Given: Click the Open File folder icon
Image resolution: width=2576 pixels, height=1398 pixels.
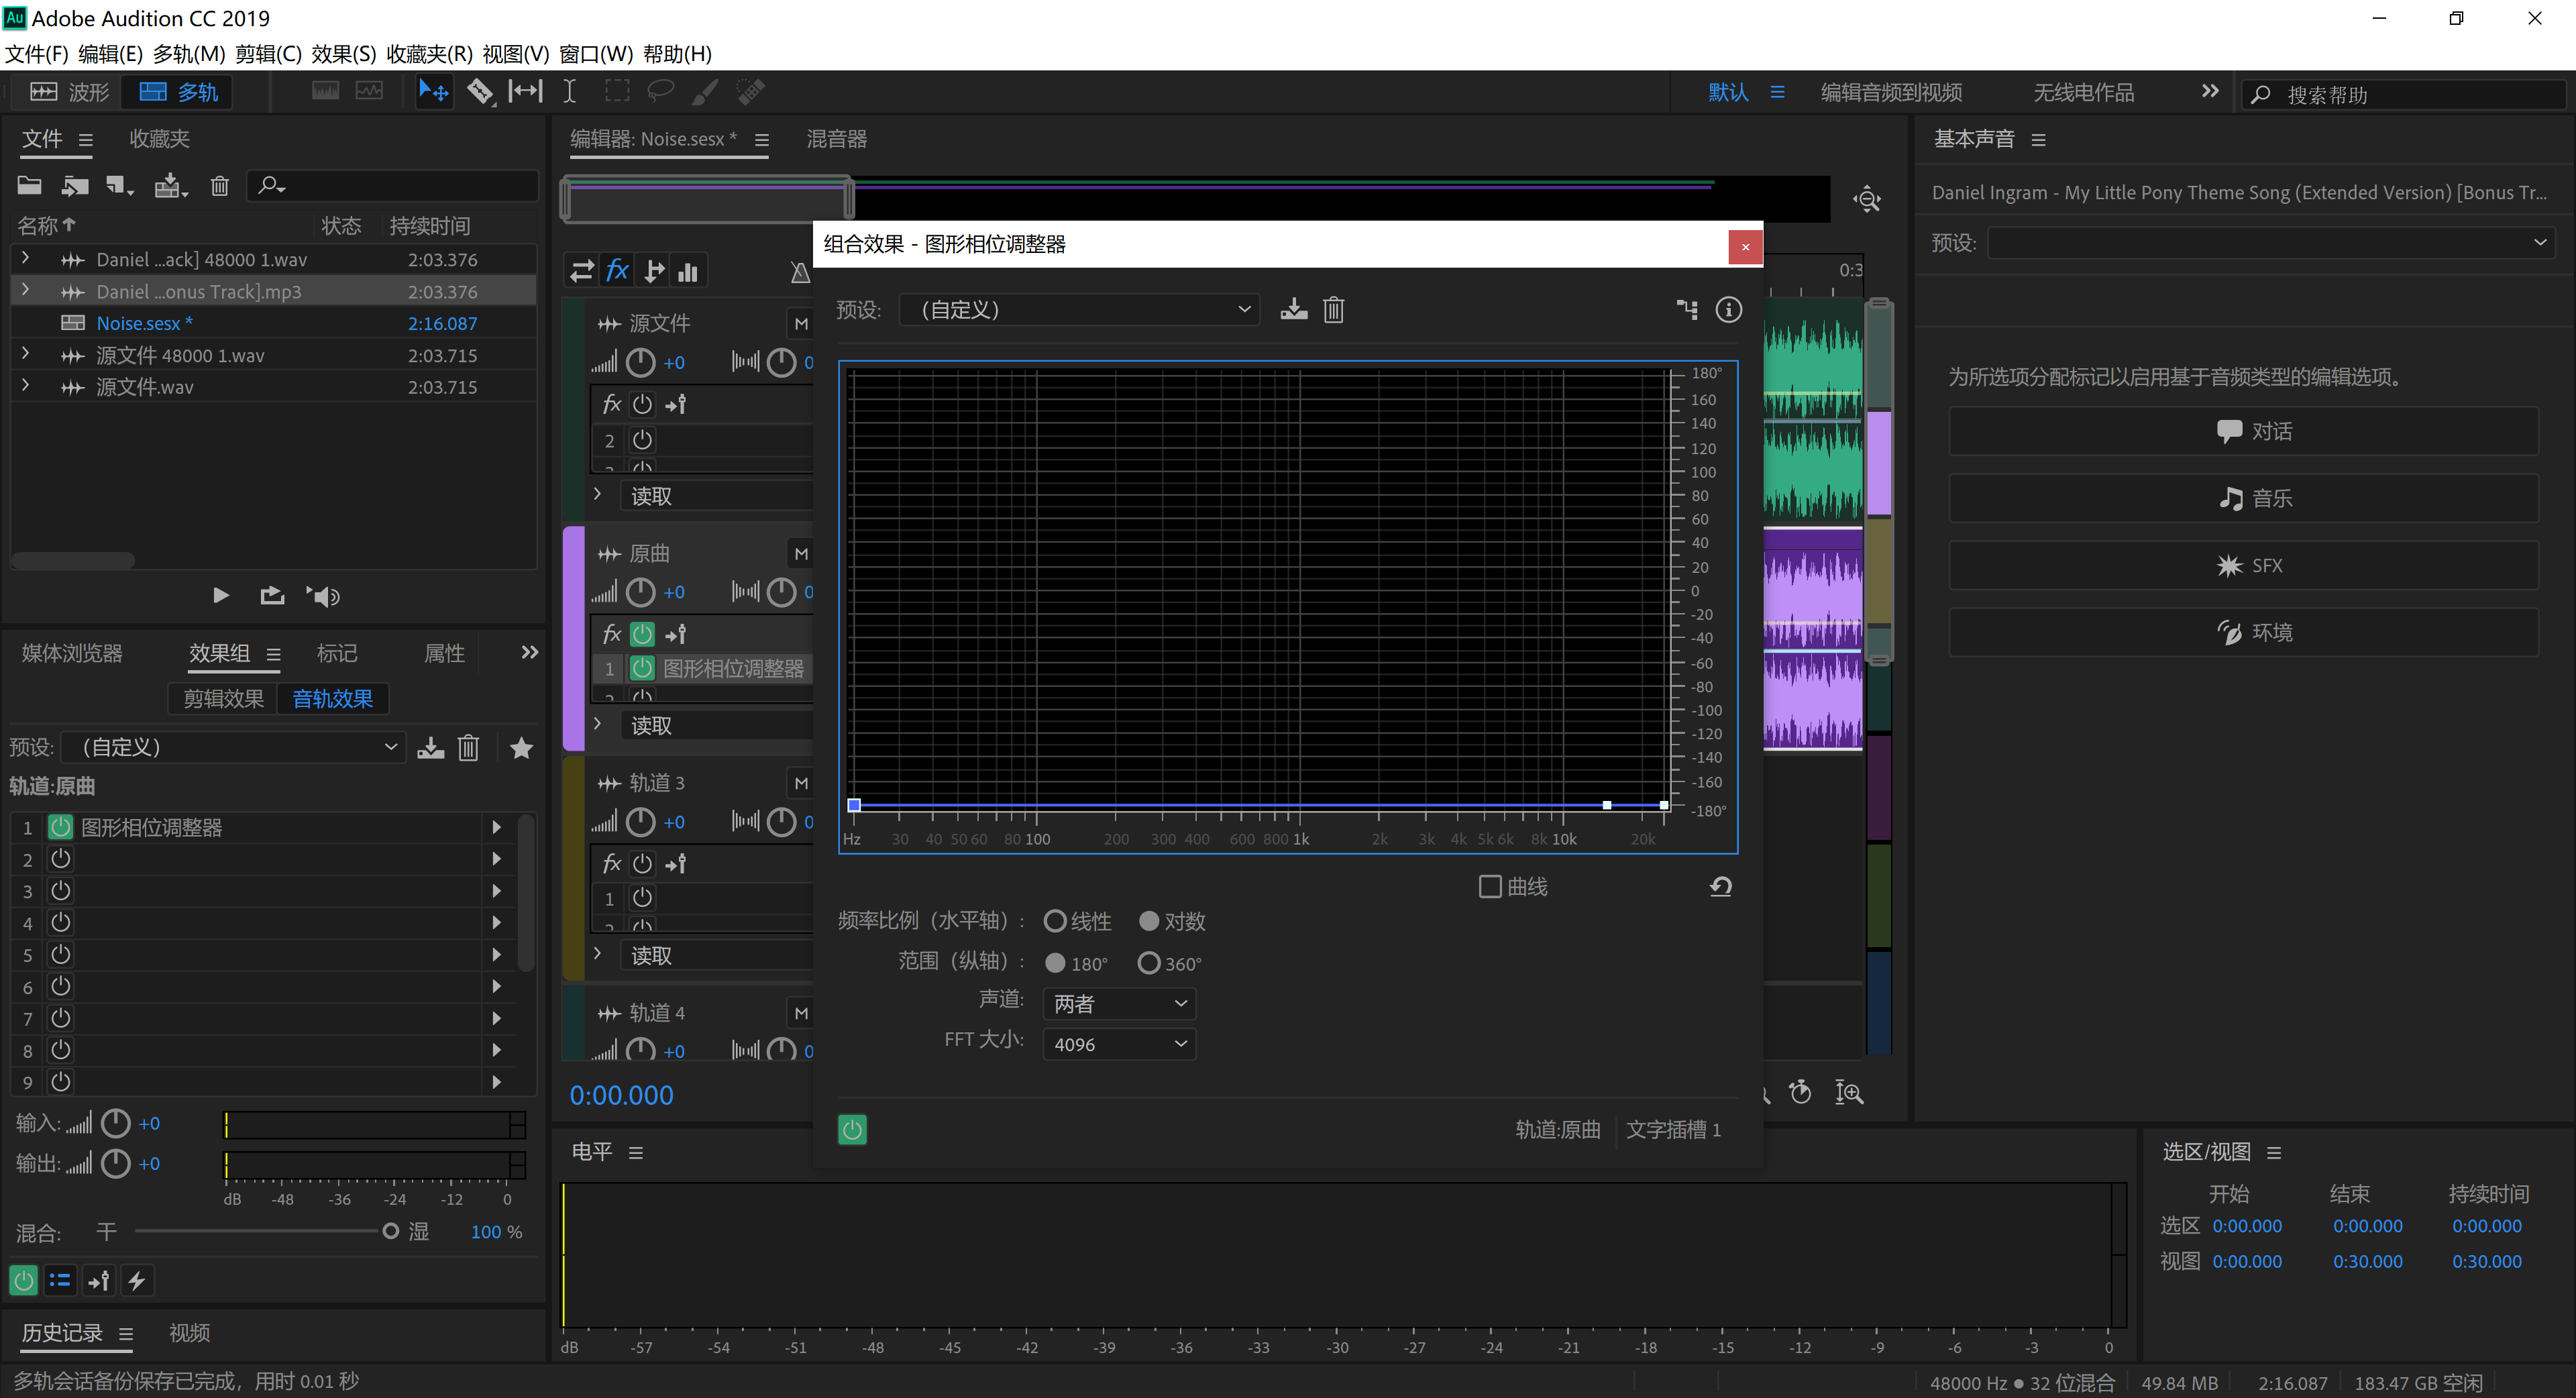Looking at the screenshot, I should pos(29,186).
